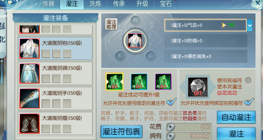The height and width of the screenshot is (140, 263).
Task: Open the 宝石 tab
Action: click(166, 4)
